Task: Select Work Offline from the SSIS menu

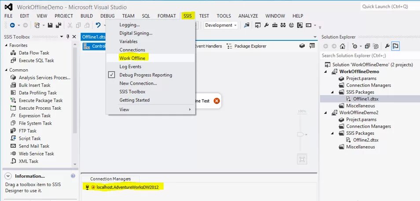Action: pyautogui.click(x=150, y=58)
